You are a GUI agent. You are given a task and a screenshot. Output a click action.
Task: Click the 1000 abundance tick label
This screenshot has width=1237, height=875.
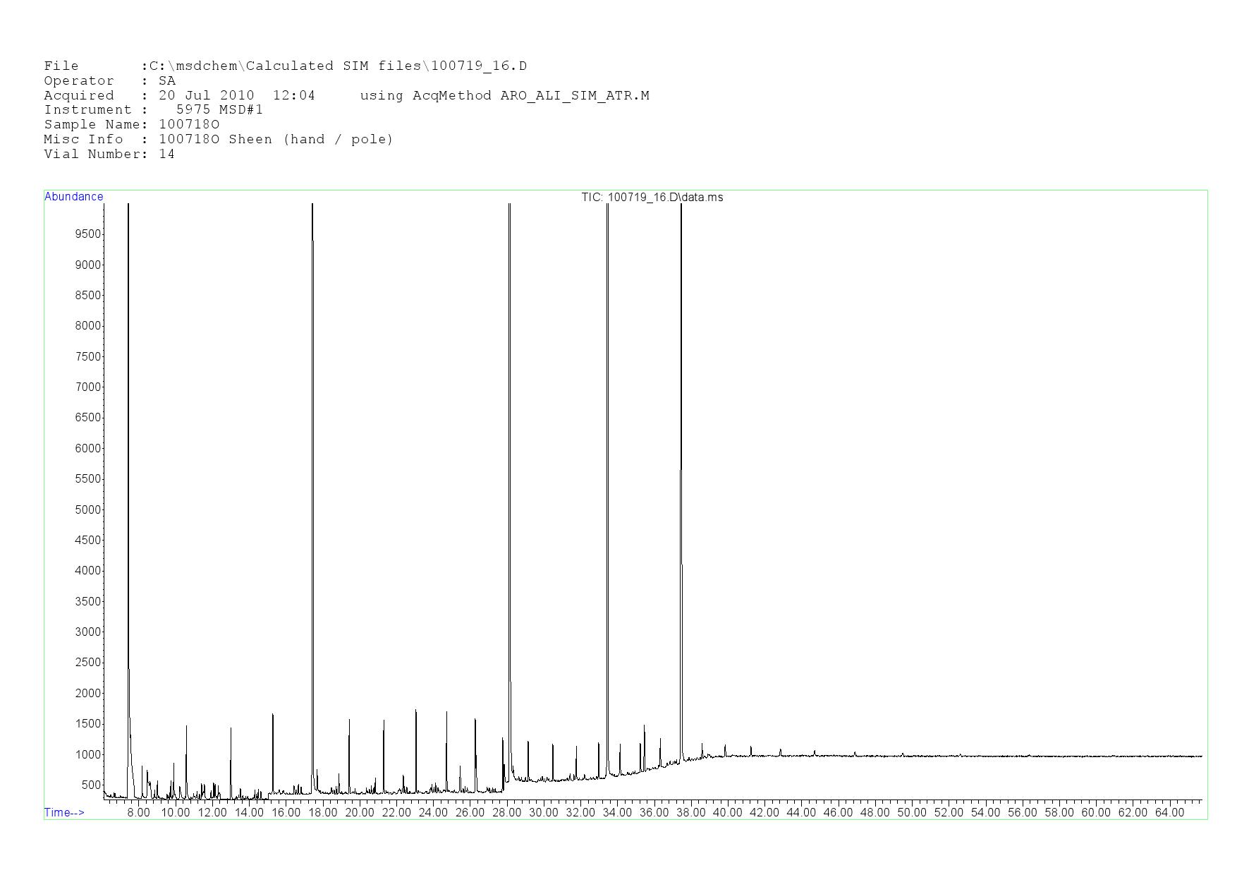pyautogui.click(x=88, y=754)
